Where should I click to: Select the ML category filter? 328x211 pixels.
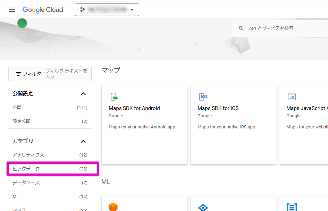[50, 196]
